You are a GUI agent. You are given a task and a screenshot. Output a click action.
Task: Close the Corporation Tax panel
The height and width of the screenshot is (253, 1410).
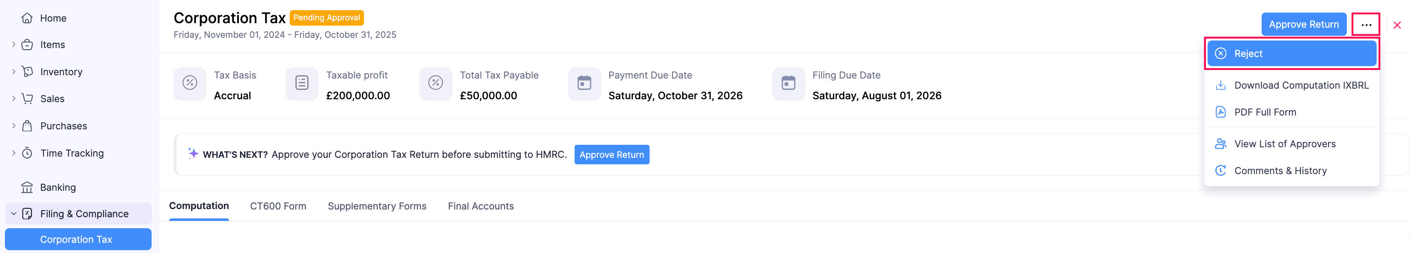1397,25
